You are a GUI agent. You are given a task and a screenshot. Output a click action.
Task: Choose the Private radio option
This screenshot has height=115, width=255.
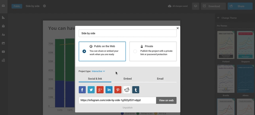[135, 51]
